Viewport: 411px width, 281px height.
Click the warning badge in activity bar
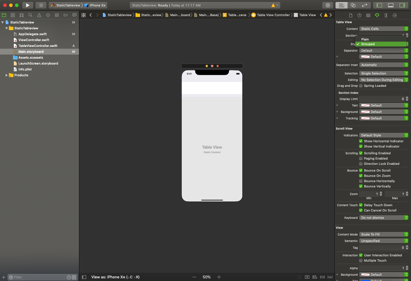click(275, 5)
